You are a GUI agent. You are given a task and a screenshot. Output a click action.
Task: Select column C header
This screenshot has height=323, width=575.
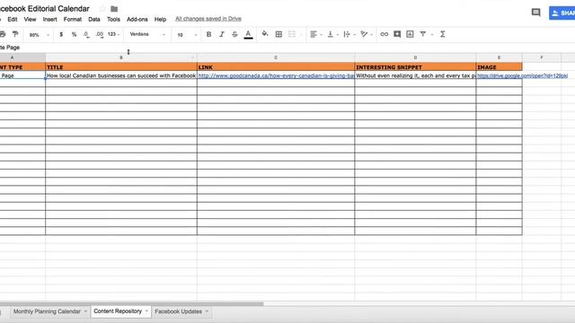pyautogui.click(x=276, y=57)
